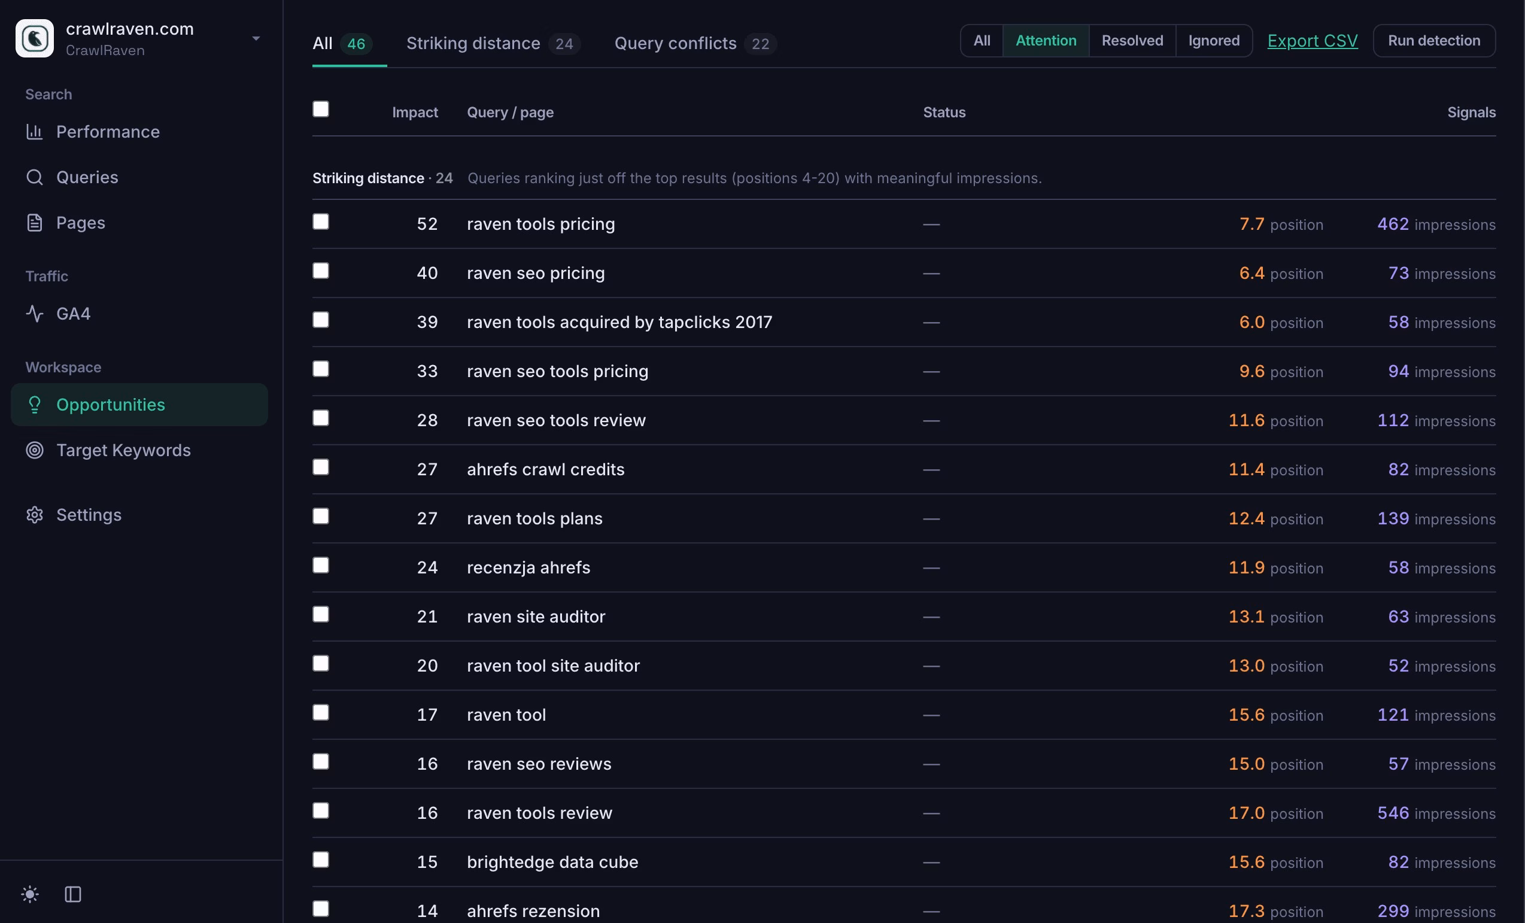
Task: Check the brightedge data cube row
Action: [321, 859]
